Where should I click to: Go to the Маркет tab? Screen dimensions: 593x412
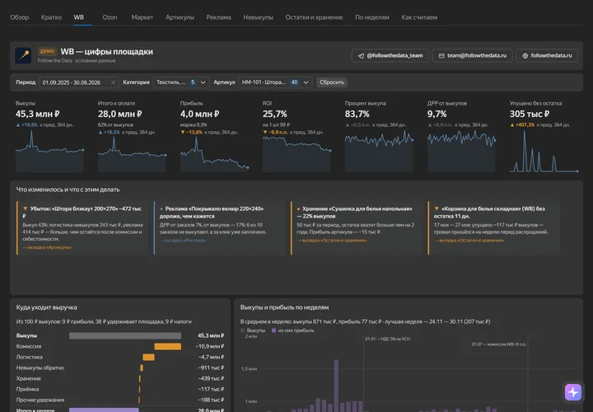click(x=142, y=17)
